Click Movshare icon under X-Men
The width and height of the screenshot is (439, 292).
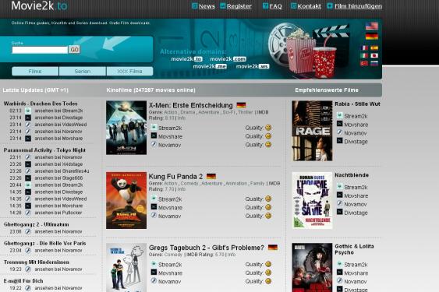[154, 135]
